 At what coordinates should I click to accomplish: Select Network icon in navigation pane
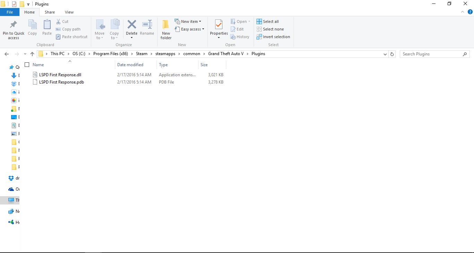coord(11,211)
